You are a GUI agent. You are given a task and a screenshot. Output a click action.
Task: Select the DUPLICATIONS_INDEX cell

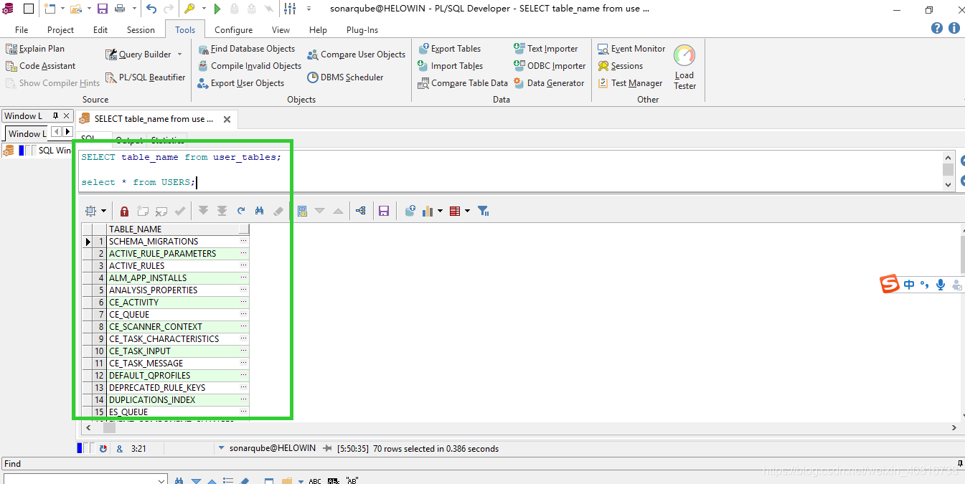coord(172,400)
